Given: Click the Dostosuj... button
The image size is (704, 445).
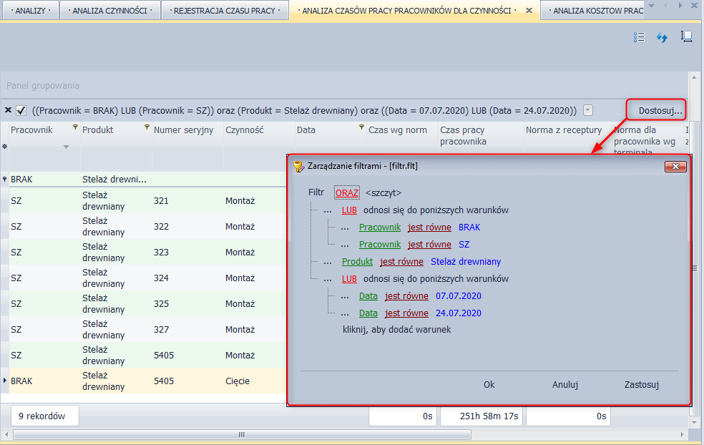Looking at the screenshot, I should pos(660,110).
